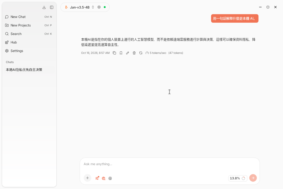This screenshot has height=189, width=283.
Task: Open model settings gear beside Jan-v3.5-4B
Action: (99, 7)
